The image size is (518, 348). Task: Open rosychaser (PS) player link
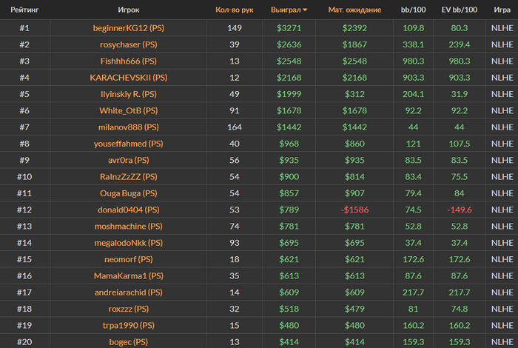click(x=128, y=44)
